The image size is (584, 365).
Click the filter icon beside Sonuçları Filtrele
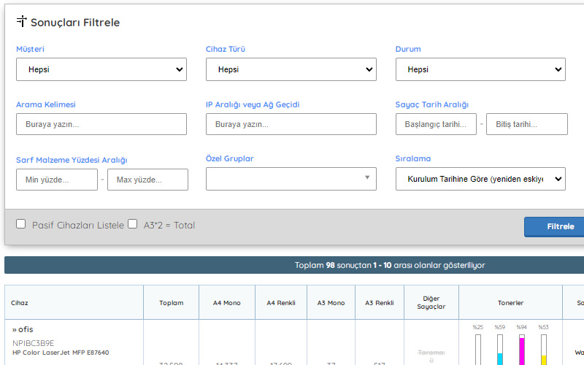click(22, 22)
